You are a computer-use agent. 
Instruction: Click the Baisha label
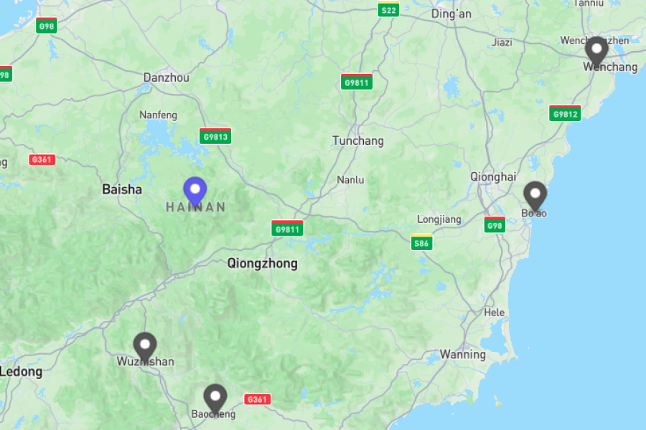[x=122, y=189]
